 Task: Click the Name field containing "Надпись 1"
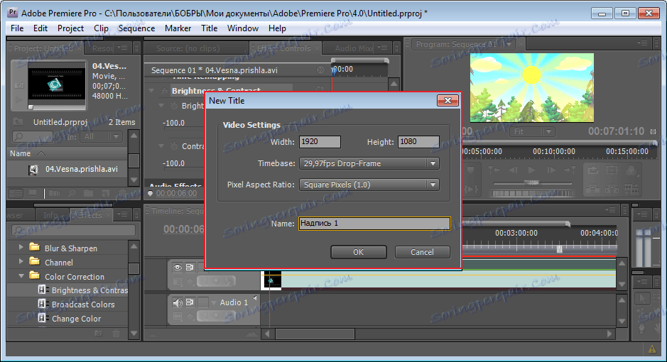click(x=374, y=224)
